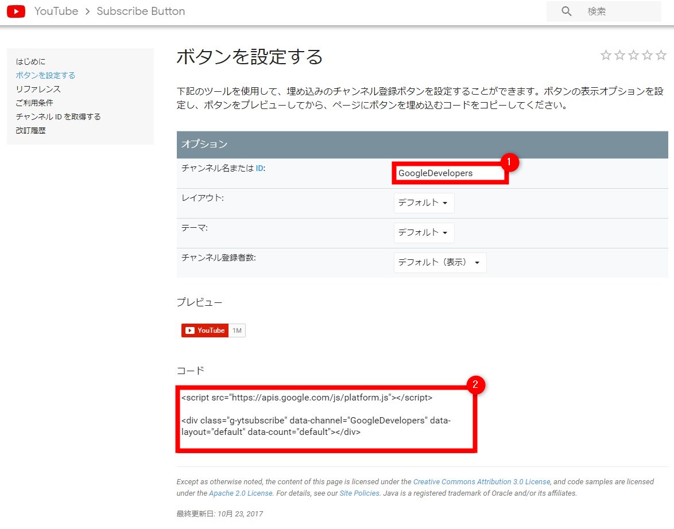Viewport: 674px width, 529px height.
Task: Click the script src code line
Action: pyautogui.click(x=307, y=398)
